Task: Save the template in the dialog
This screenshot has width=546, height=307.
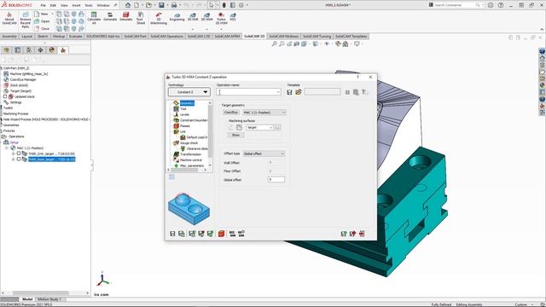Action: pyautogui.click(x=289, y=92)
